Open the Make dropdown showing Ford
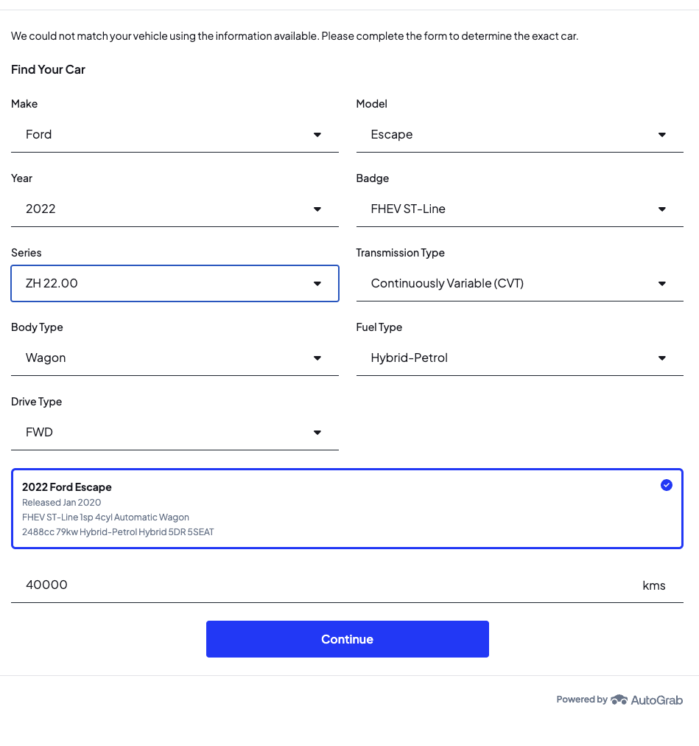 [x=175, y=135]
